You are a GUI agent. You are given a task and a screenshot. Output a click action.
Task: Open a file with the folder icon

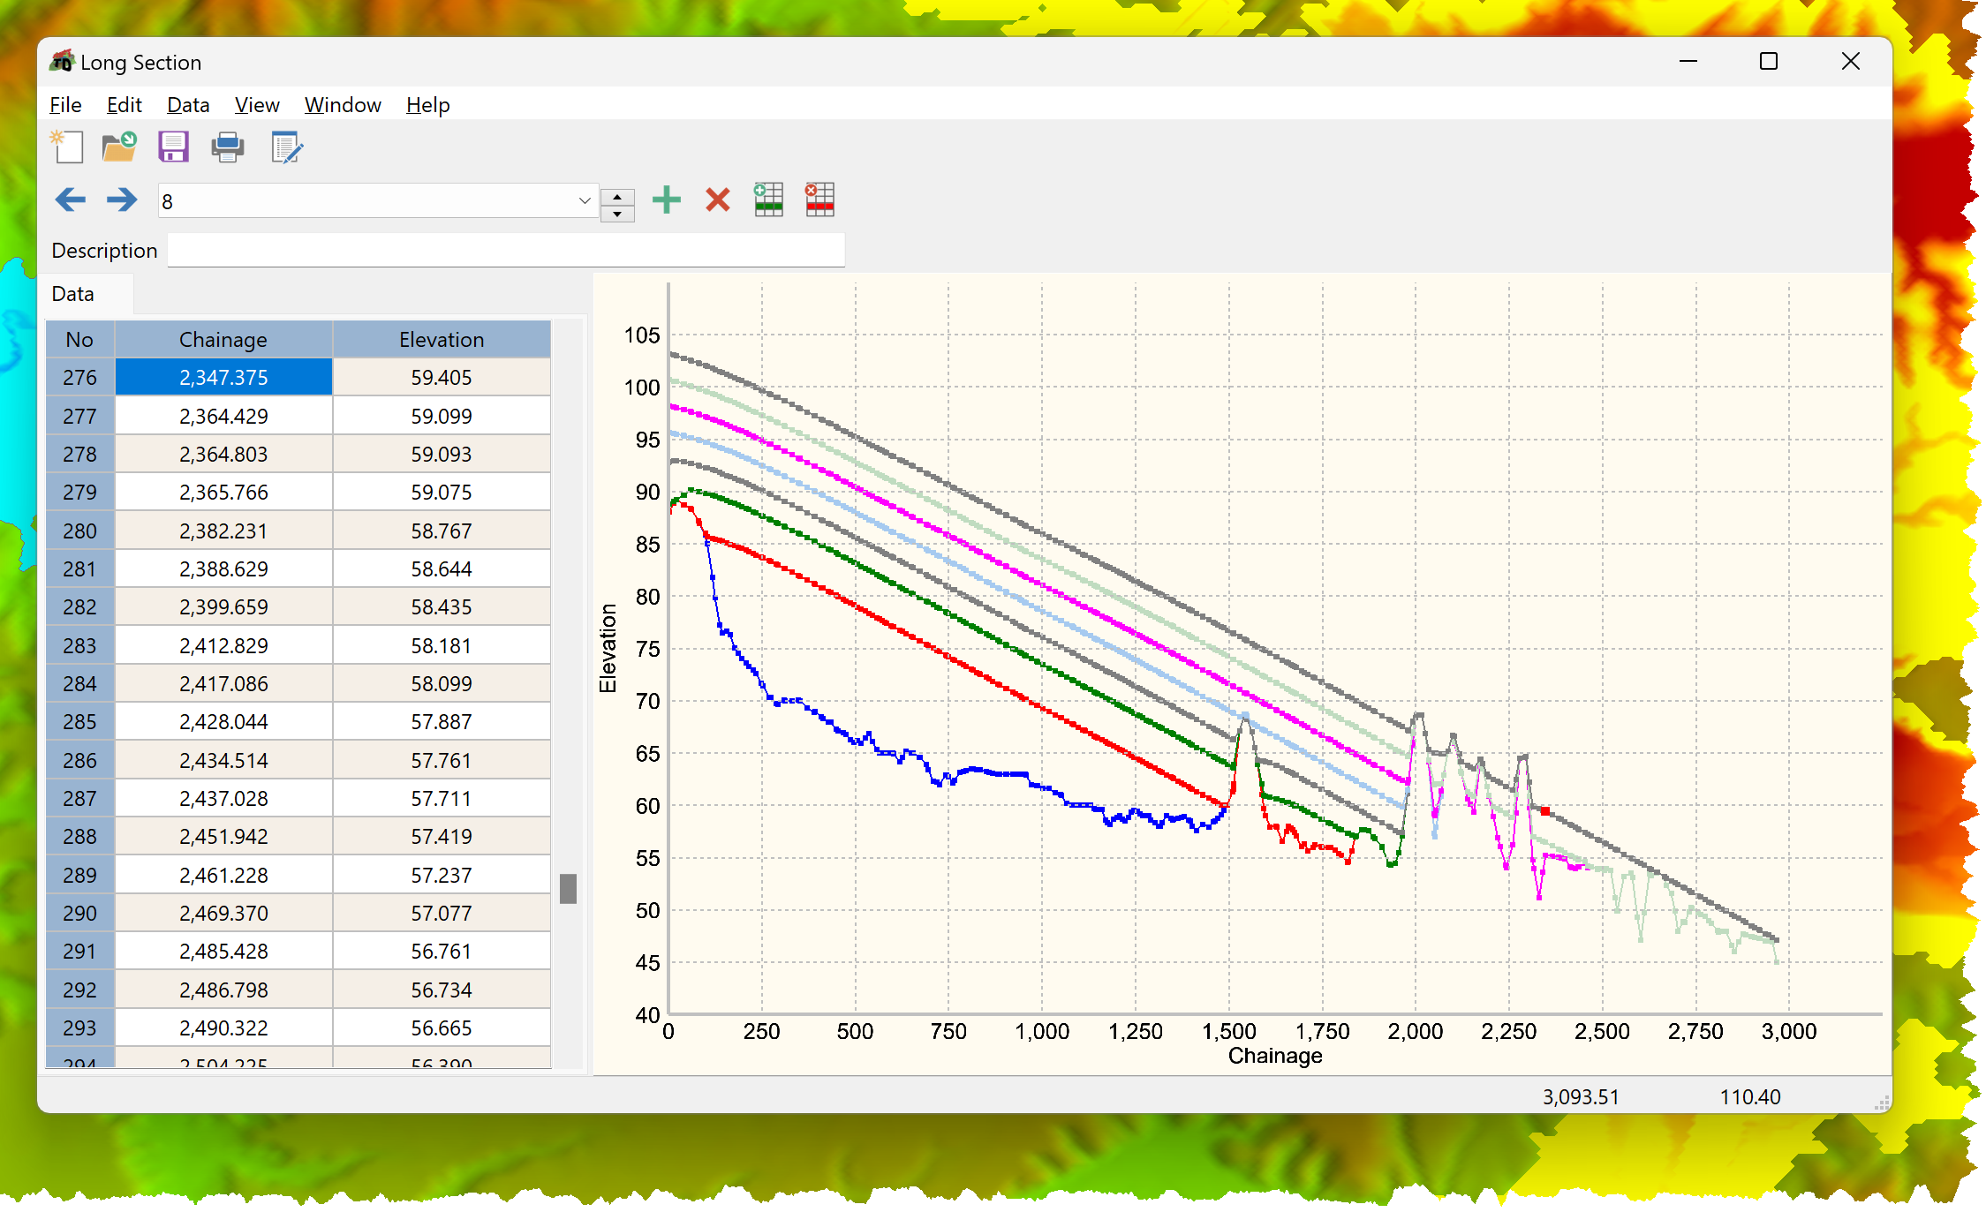click(119, 147)
